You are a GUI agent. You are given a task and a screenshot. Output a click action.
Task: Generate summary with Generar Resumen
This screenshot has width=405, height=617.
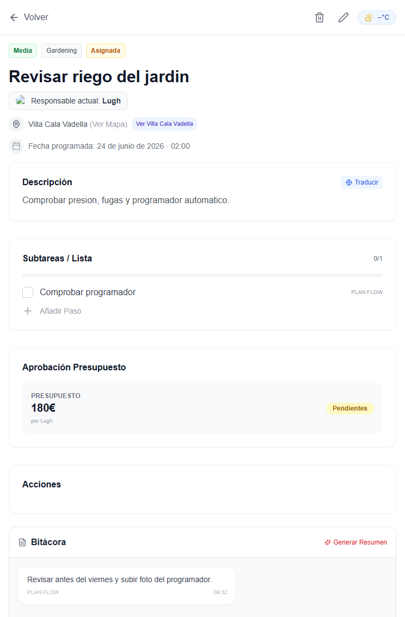click(x=355, y=542)
